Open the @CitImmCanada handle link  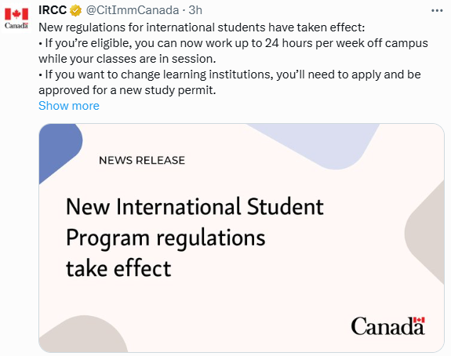[x=133, y=10]
